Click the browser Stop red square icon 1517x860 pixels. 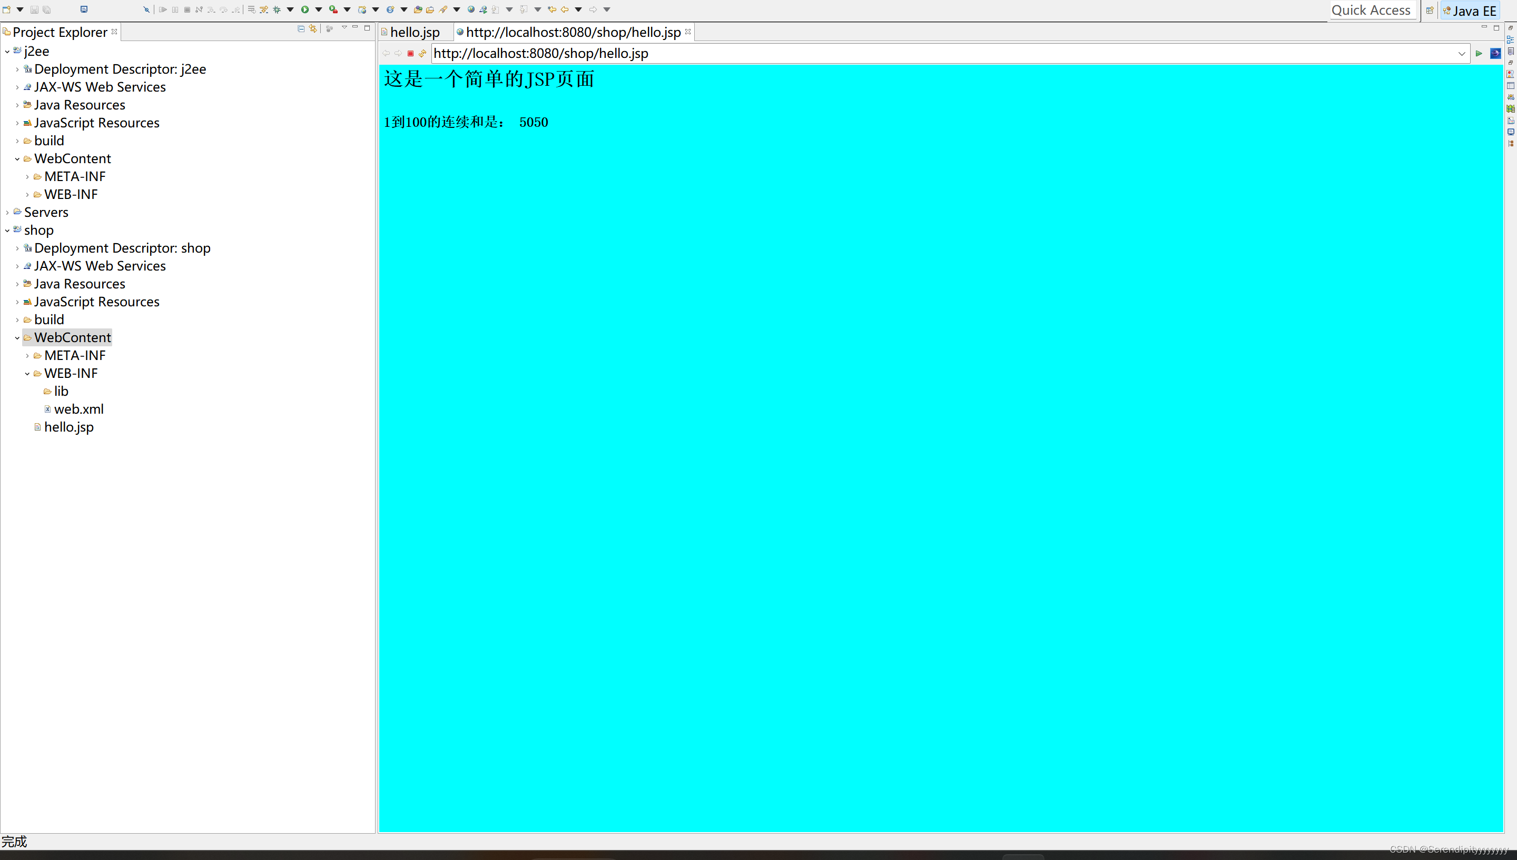click(x=410, y=53)
